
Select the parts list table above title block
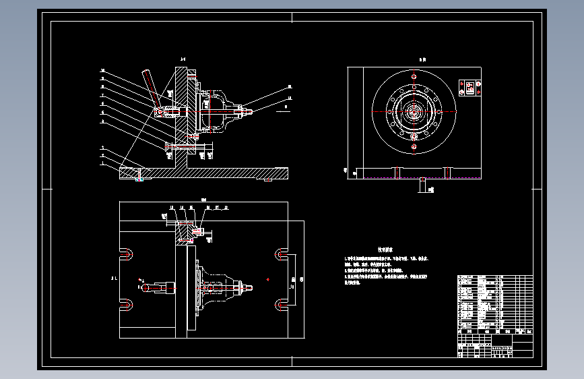tap(495, 304)
